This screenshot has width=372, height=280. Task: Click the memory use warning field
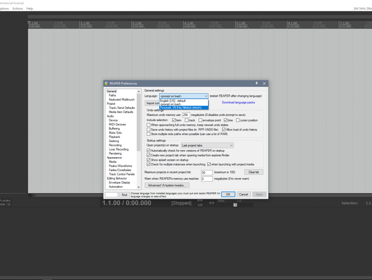[x=207, y=179]
